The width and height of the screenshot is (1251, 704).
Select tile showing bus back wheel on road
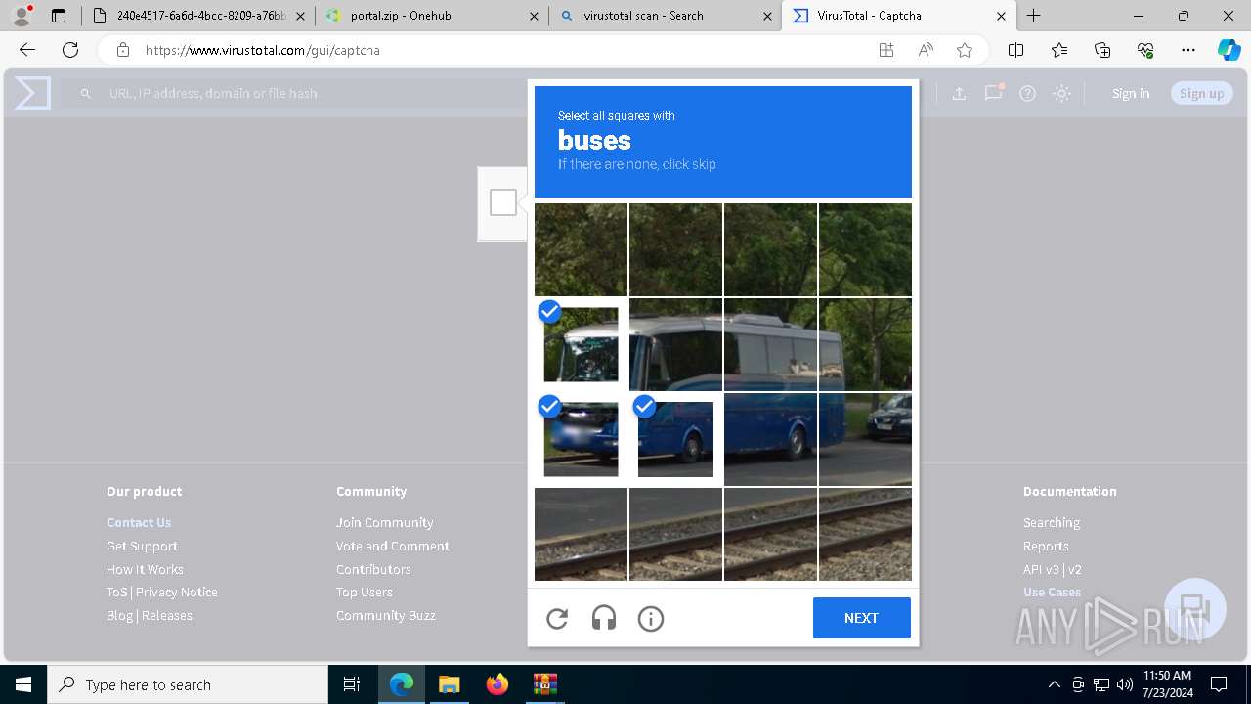tap(770, 439)
